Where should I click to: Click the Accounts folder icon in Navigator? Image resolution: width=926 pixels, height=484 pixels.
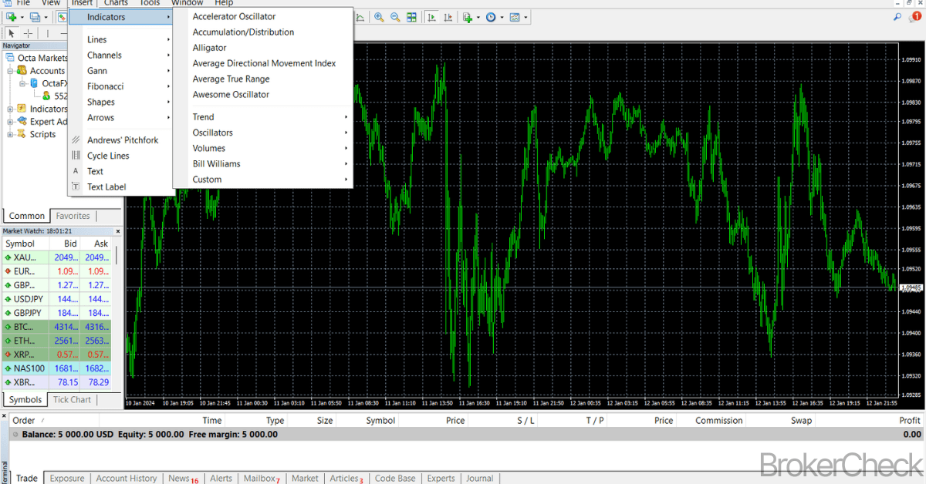pos(22,71)
